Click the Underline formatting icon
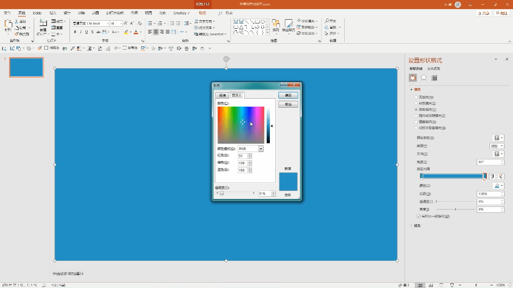The width and height of the screenshot is (513, 288). click(x=87, y=32)
